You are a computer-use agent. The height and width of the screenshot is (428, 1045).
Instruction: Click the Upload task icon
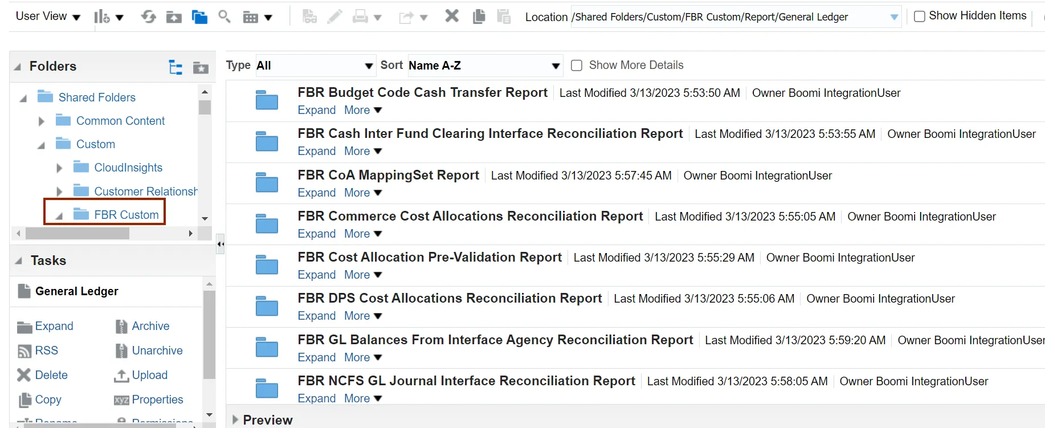pos(141,375)
